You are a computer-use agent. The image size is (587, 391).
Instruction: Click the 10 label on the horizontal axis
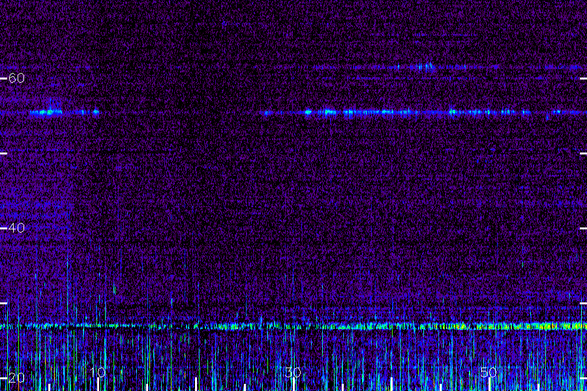[98, 372]
